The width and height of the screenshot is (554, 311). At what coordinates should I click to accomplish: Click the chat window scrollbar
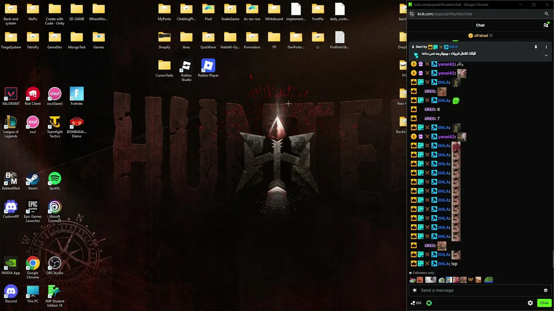tap(552, 258)
